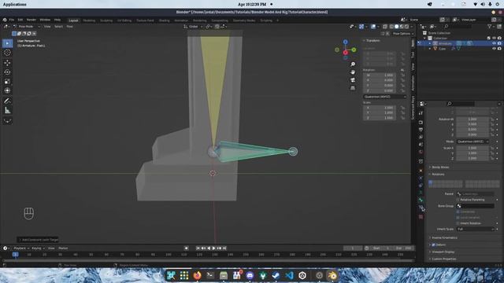Open the File menu
The image size is (504, 283).
(12, 20)
